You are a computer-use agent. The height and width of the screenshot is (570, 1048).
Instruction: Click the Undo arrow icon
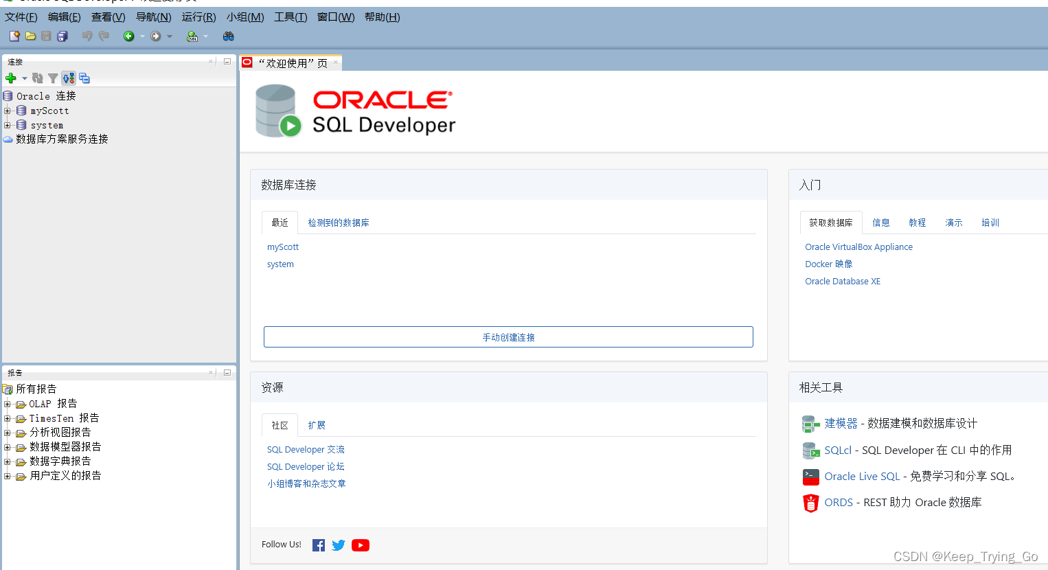tap(87, 36)
